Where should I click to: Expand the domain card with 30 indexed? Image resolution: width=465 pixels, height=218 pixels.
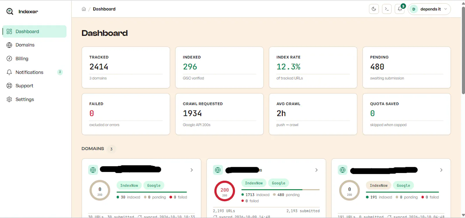click(192, 170)
